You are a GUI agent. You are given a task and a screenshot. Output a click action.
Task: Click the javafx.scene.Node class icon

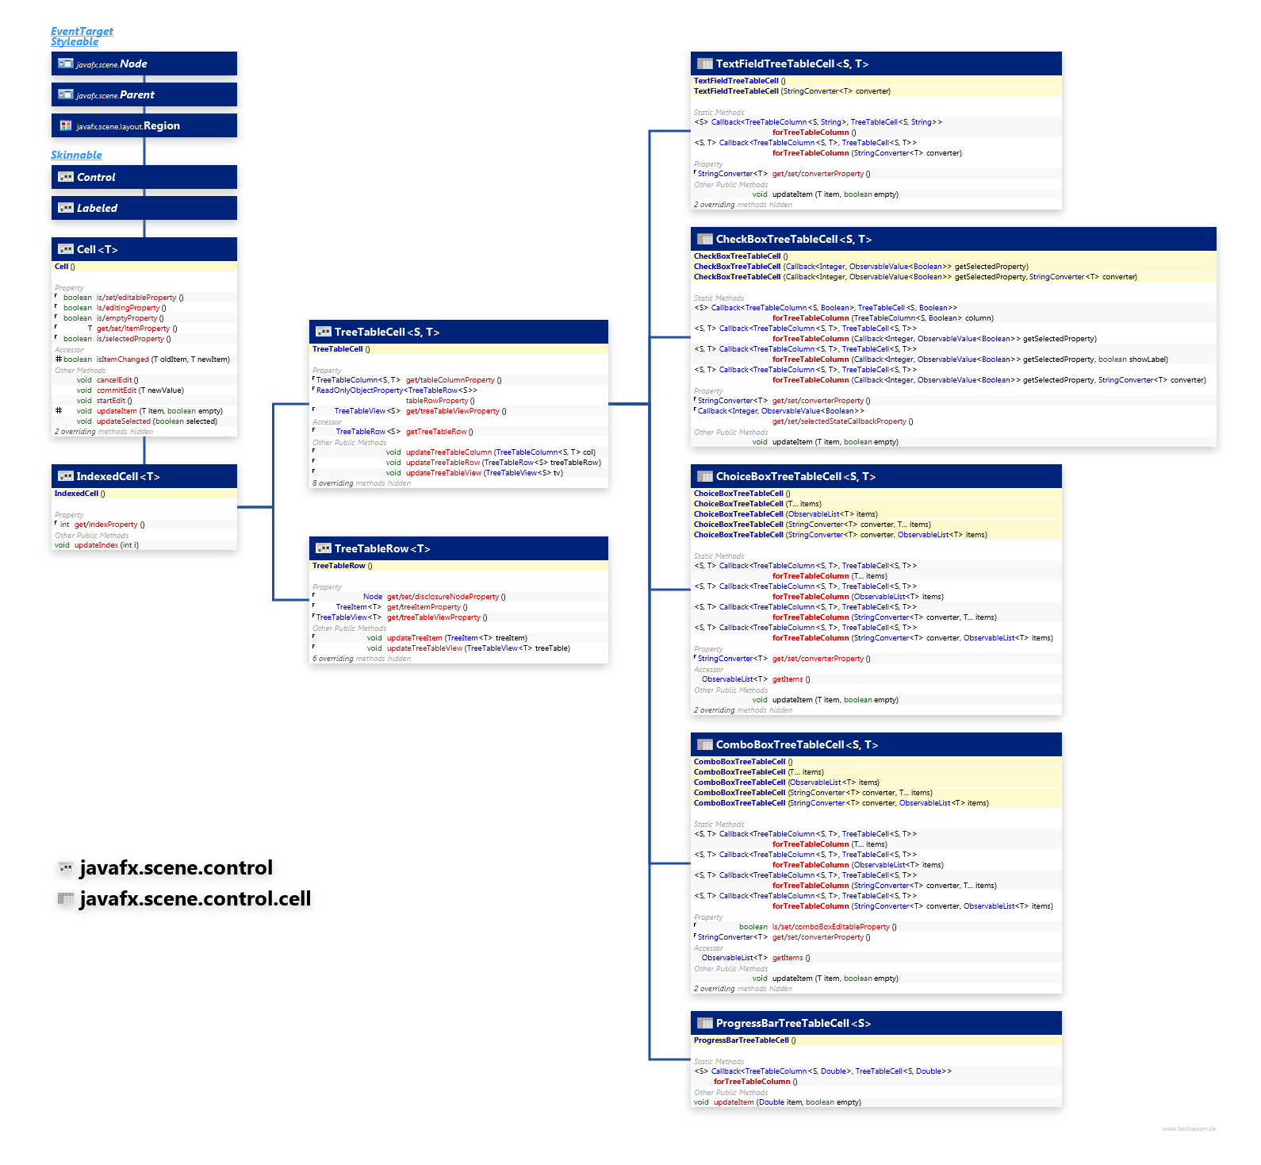point(66,63)
